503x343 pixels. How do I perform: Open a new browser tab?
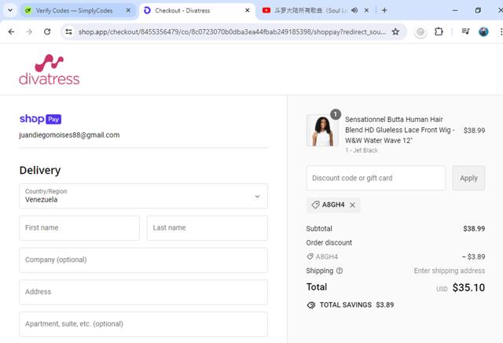[384, 10]
